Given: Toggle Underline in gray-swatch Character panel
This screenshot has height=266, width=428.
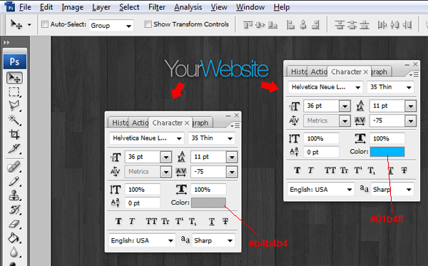Looking at the screenshot, I should point(212,221).
